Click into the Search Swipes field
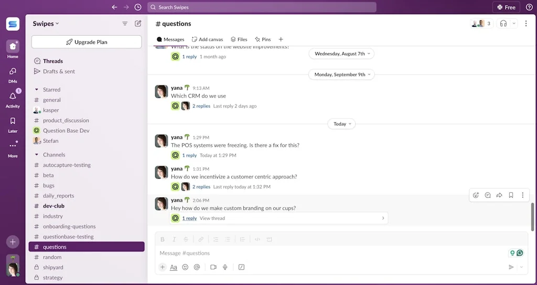The width and height of the screenshot is (537, 285). 262,7
